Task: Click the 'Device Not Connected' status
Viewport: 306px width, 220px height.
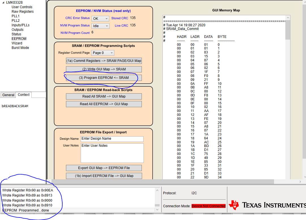Action: click(x=209, y=206)
